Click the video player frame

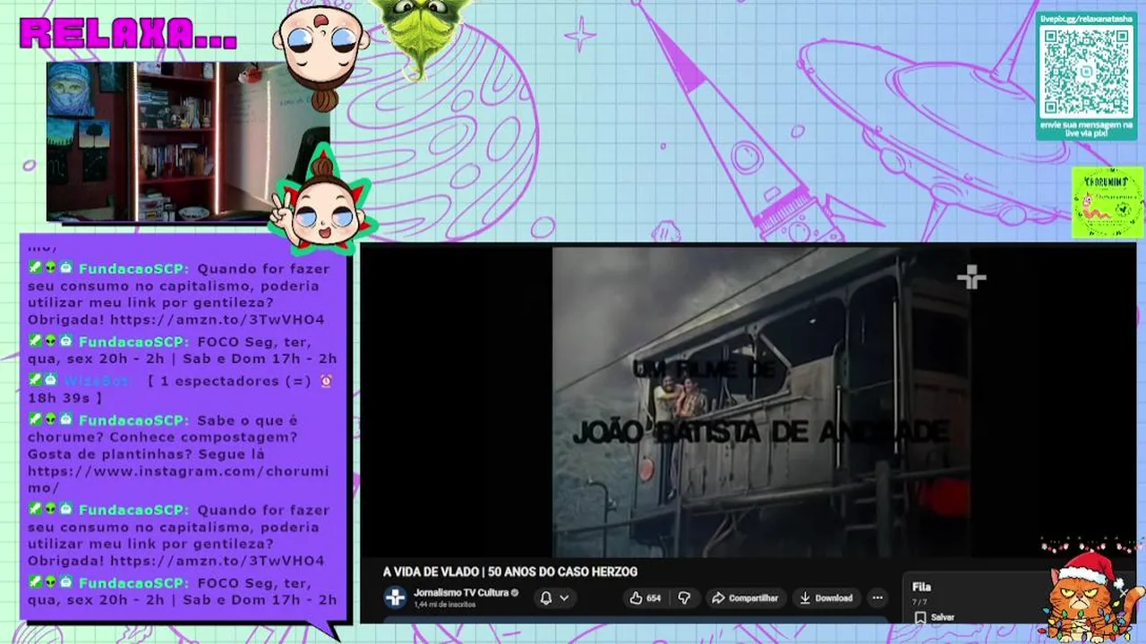(x=748, y=402)
